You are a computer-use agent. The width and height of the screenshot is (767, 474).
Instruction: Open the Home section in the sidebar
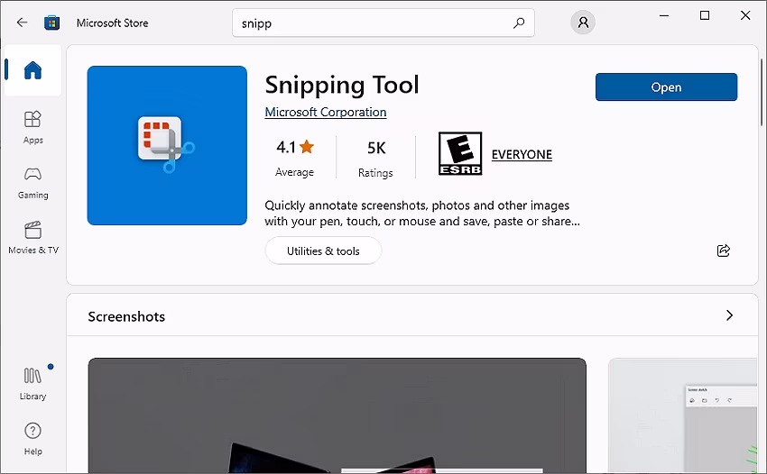point(32,70)
